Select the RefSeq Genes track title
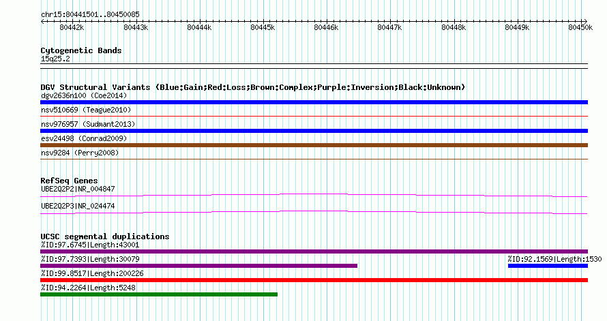Screen dimensions: 607x321 [69, 181]
